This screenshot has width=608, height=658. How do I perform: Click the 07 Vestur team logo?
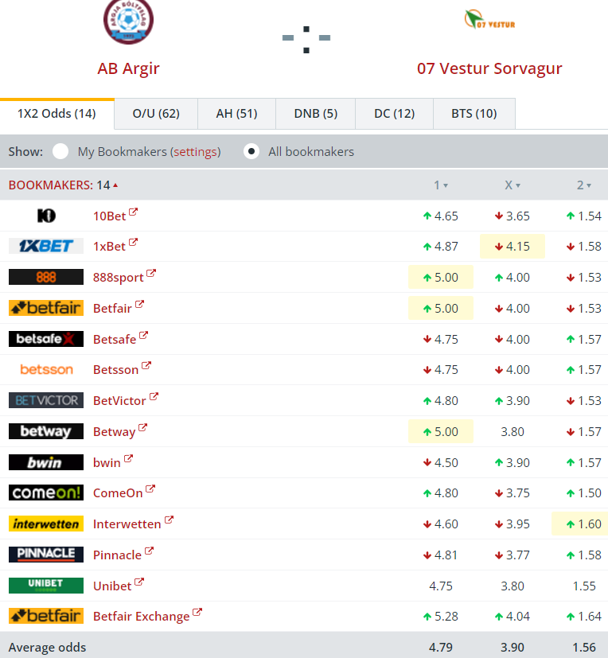pyautogui.click(x=489, y=20)
